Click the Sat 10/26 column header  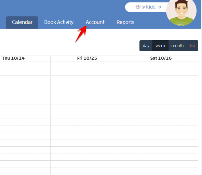pyautogui.click(x=161, y=58)
